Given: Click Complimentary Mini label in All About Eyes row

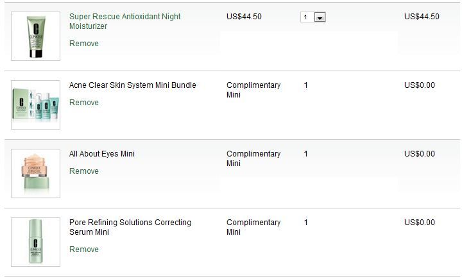Looking at the screenshot, I should (253, 158).
